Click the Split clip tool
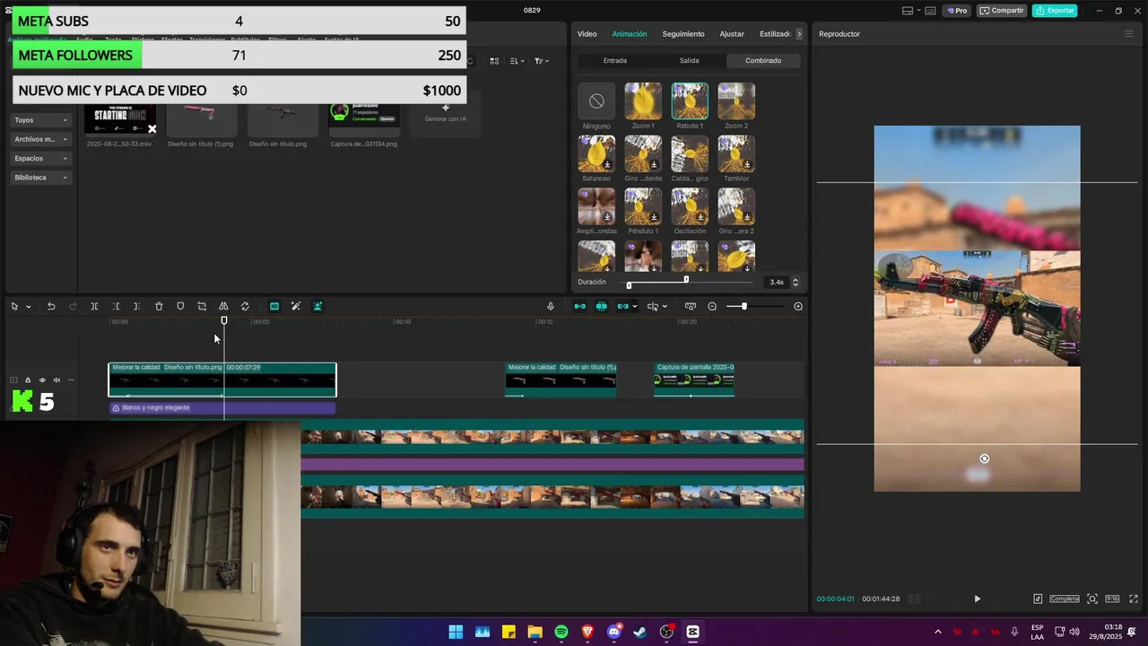Image resolution: width=1148 pixels, height=646 pixels. tap(94, 307)
